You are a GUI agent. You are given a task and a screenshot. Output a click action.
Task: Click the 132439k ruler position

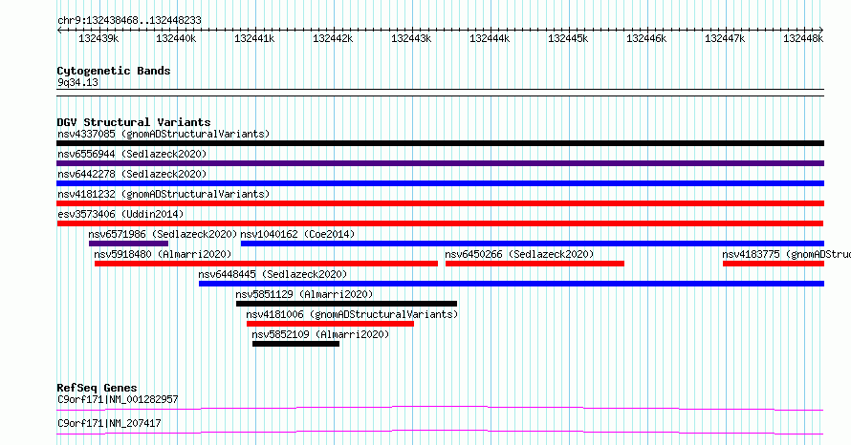[98, 38]
